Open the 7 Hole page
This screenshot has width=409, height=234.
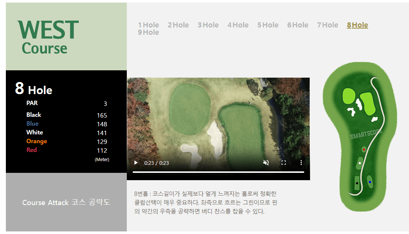tap(327, 25)
